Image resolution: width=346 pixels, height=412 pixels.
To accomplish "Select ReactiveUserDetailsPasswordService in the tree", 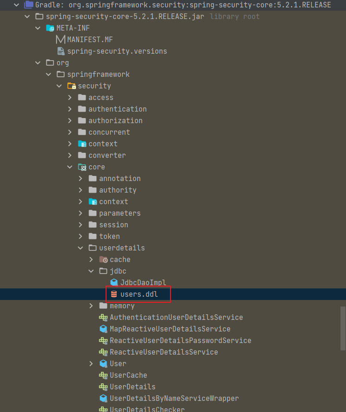I will pos(180,341).
